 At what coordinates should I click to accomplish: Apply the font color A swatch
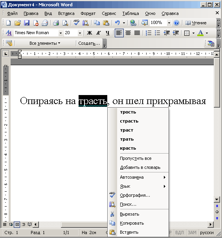pyautogui.click(x=200, y=33)
